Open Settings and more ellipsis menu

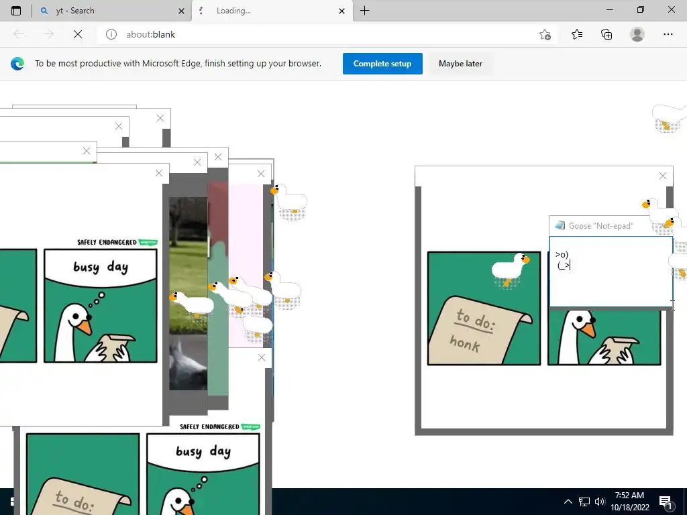coord(668,34)
